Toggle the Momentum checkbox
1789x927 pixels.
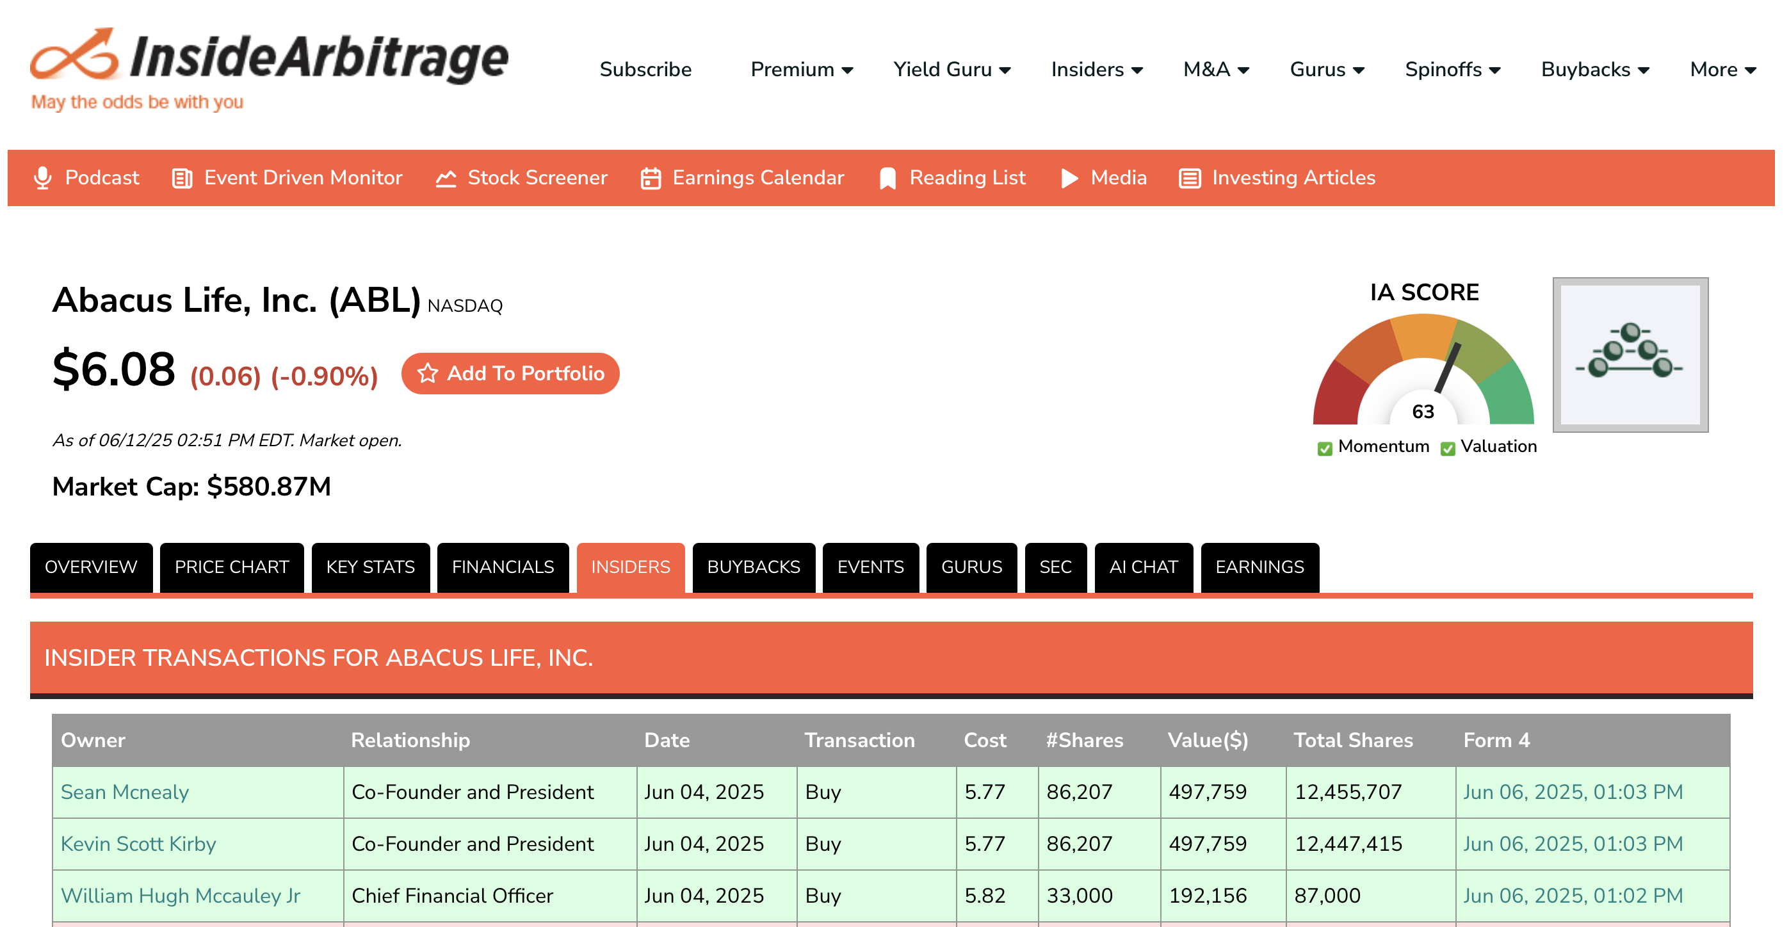pyautogui.click(x=1324, y=448)
